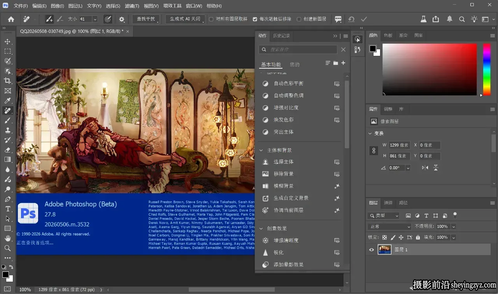This screenshot has height=294, width=498.
Task: Open the 正常 blend mode dropdown
Action: pyautogui.click(x=389, y=227)
